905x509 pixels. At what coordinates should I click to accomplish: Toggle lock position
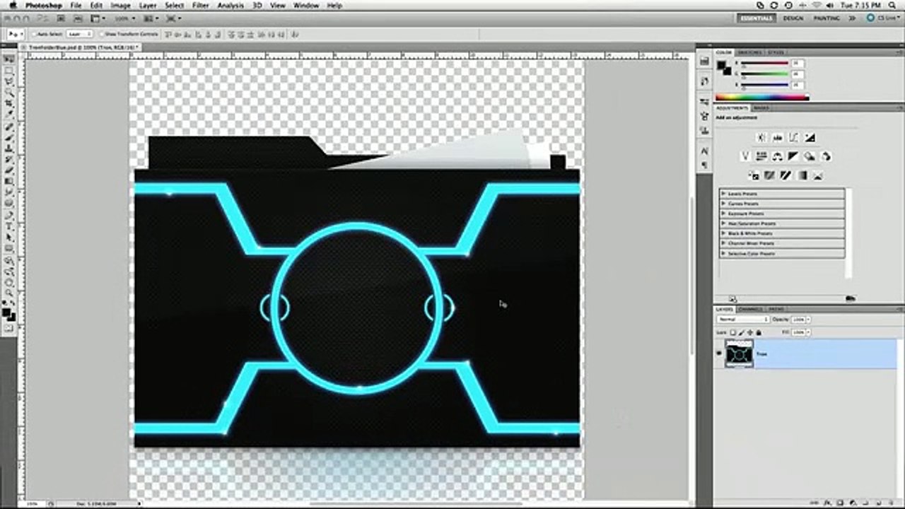click(750, 332)
